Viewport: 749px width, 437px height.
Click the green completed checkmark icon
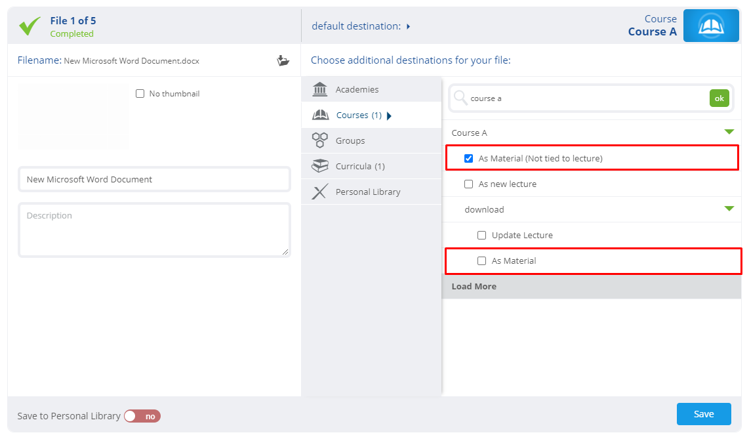pyautogui.click(x=30, y=26)
